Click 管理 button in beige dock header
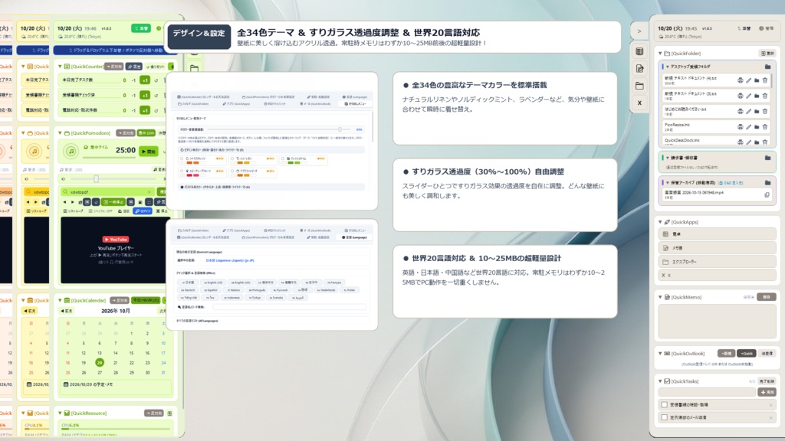785x441 pixels. [x=767, y=28]
